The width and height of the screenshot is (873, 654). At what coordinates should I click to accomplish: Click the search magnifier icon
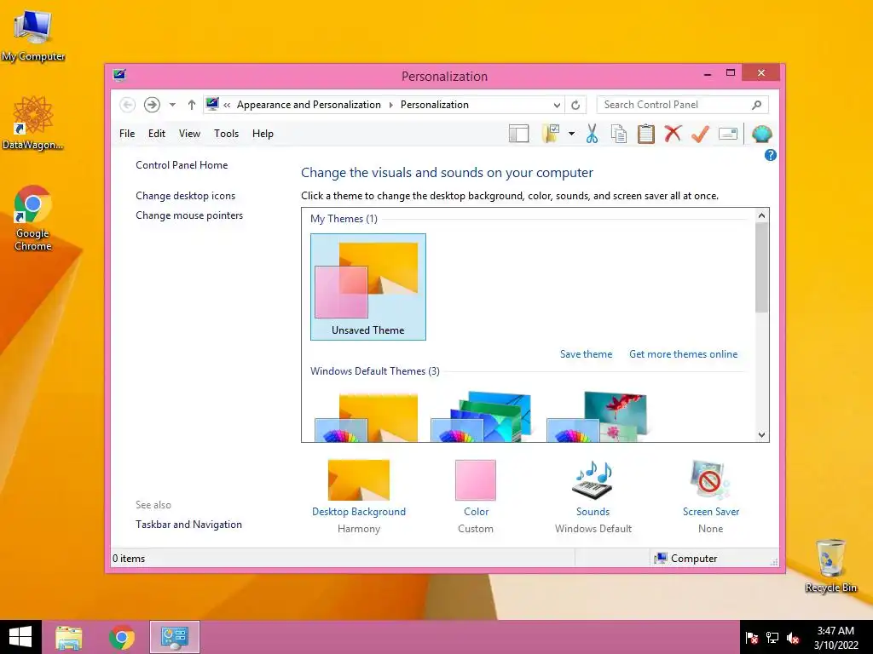tap(757, 105)
